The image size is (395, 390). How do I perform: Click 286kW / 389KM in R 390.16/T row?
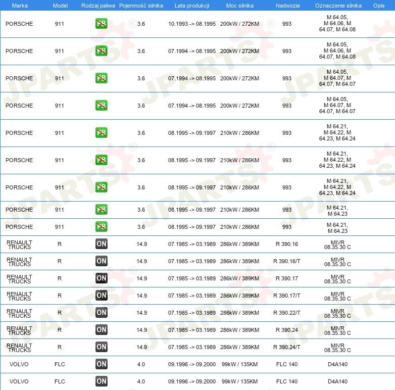click(239, 261)
